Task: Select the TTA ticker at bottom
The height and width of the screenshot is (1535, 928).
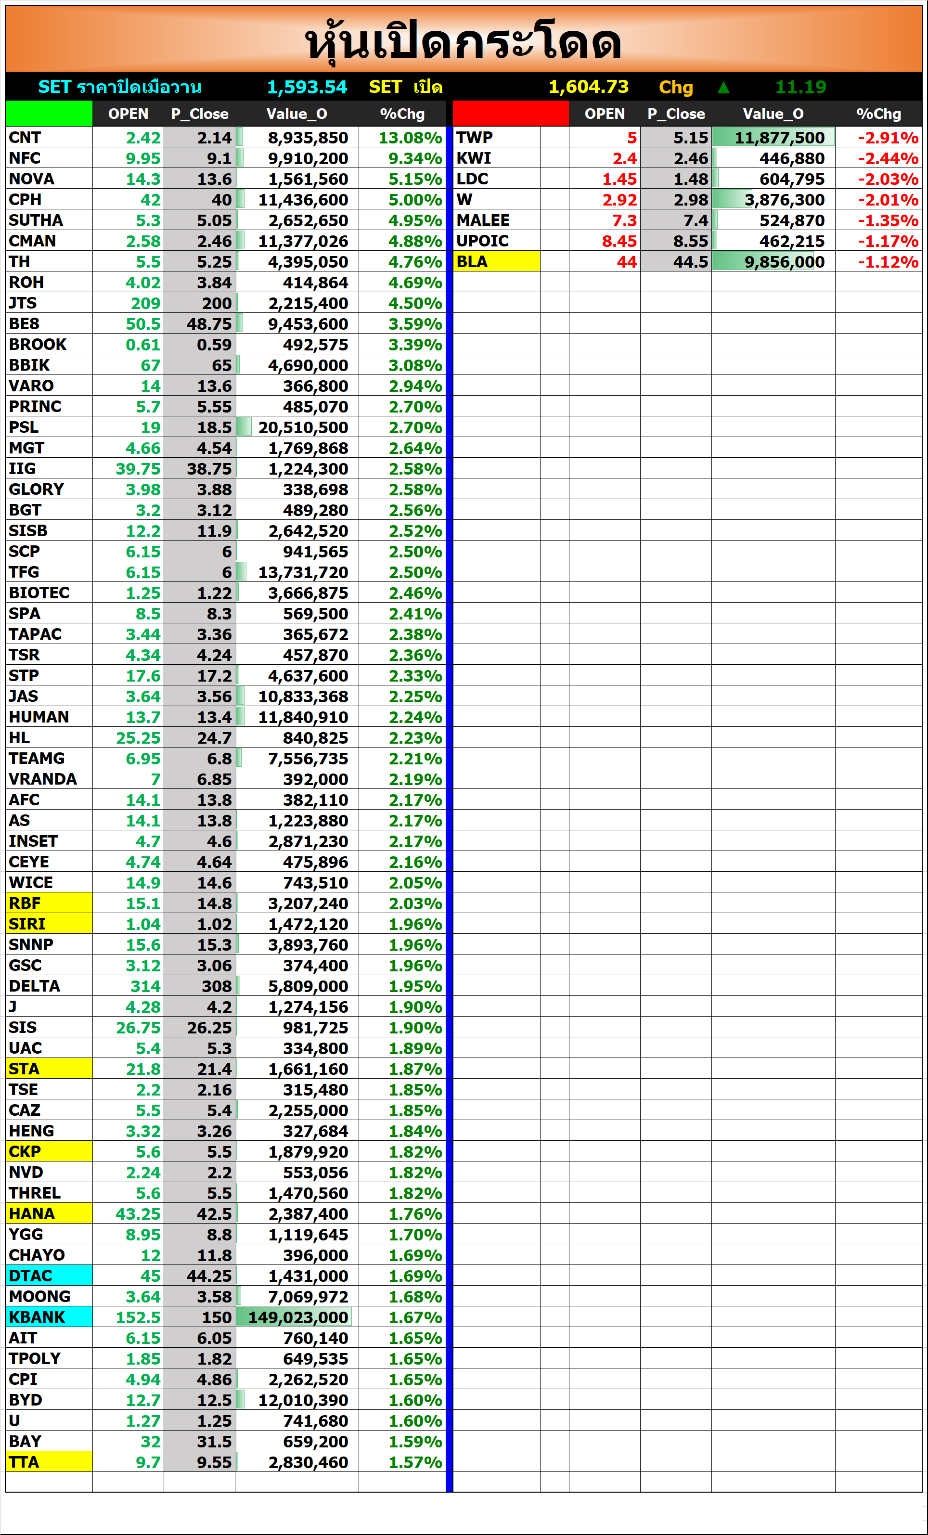Action: coord(49,1461)
